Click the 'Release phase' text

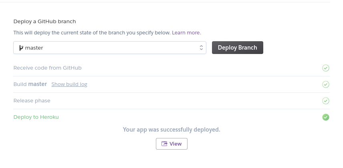pos(32,101)
